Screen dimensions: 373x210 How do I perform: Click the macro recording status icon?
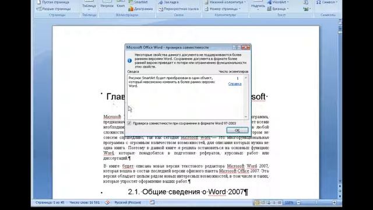click(152, 202)
